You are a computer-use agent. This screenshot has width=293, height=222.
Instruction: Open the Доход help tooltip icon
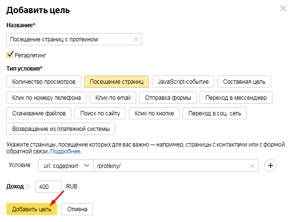(27, 187)
